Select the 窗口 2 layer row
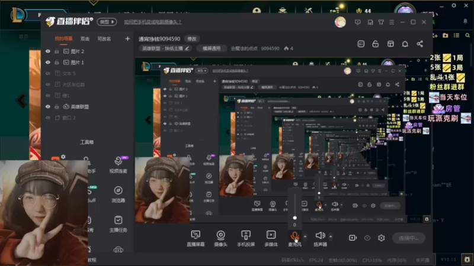Screen dimensions: 474x266 (88, 118)
